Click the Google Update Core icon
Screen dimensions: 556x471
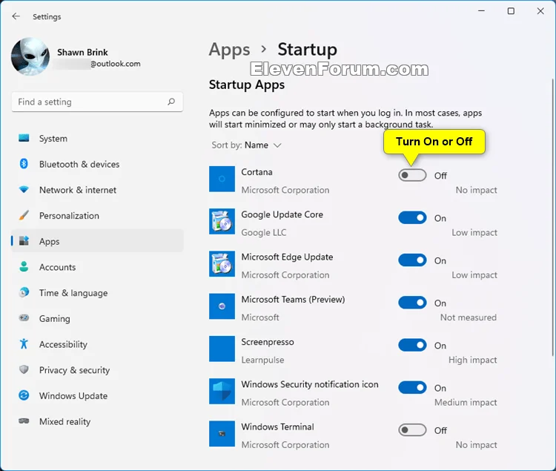pyautogui.click(x=222, y=221)
